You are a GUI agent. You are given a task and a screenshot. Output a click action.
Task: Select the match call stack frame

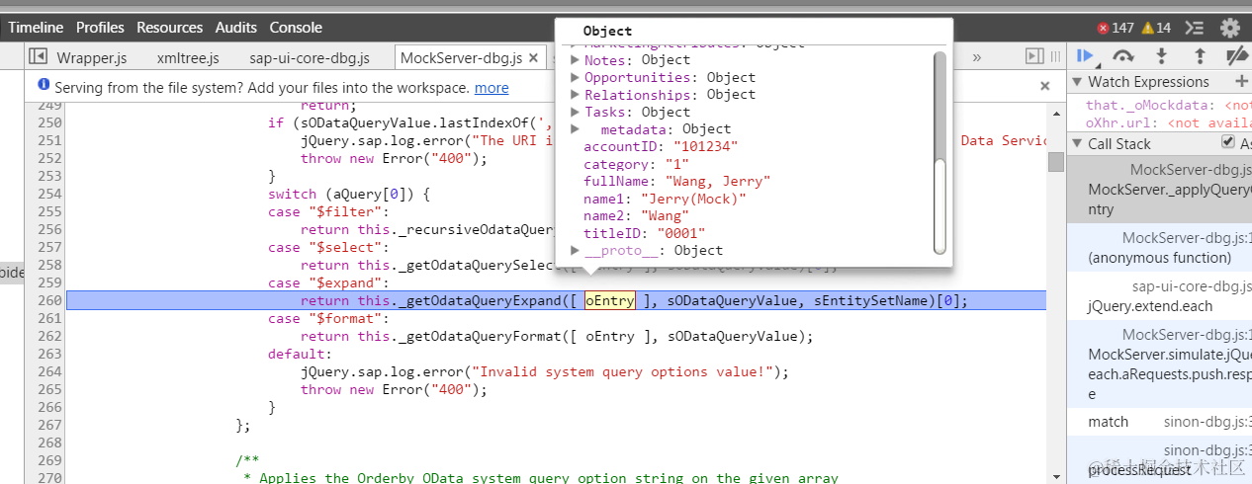1159,422
